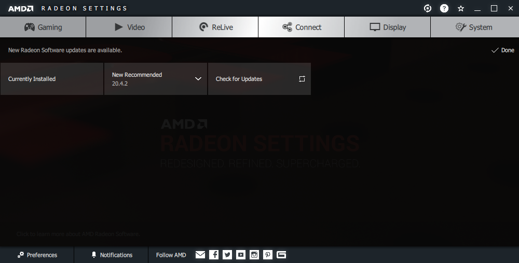Select the Connect tab
Screen dimensions: 519x263
coord(301,27)
